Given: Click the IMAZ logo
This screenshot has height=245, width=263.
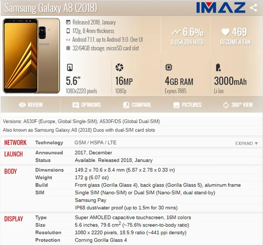Looking at the screenshot, I should tap(221, 8).
